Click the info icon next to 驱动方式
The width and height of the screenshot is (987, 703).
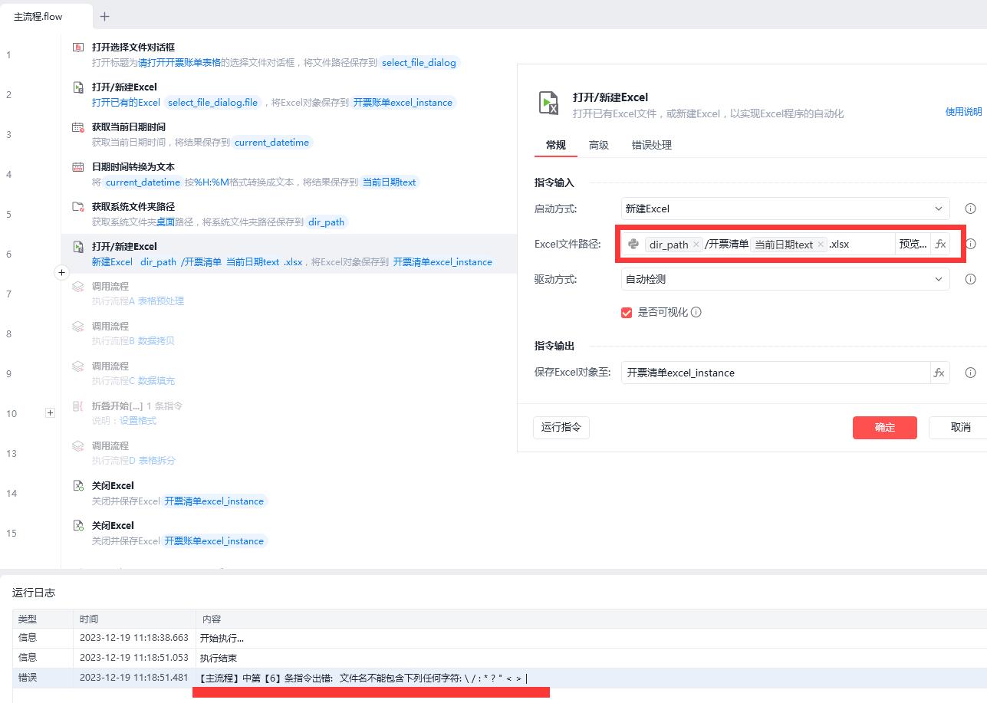(970, 279)
